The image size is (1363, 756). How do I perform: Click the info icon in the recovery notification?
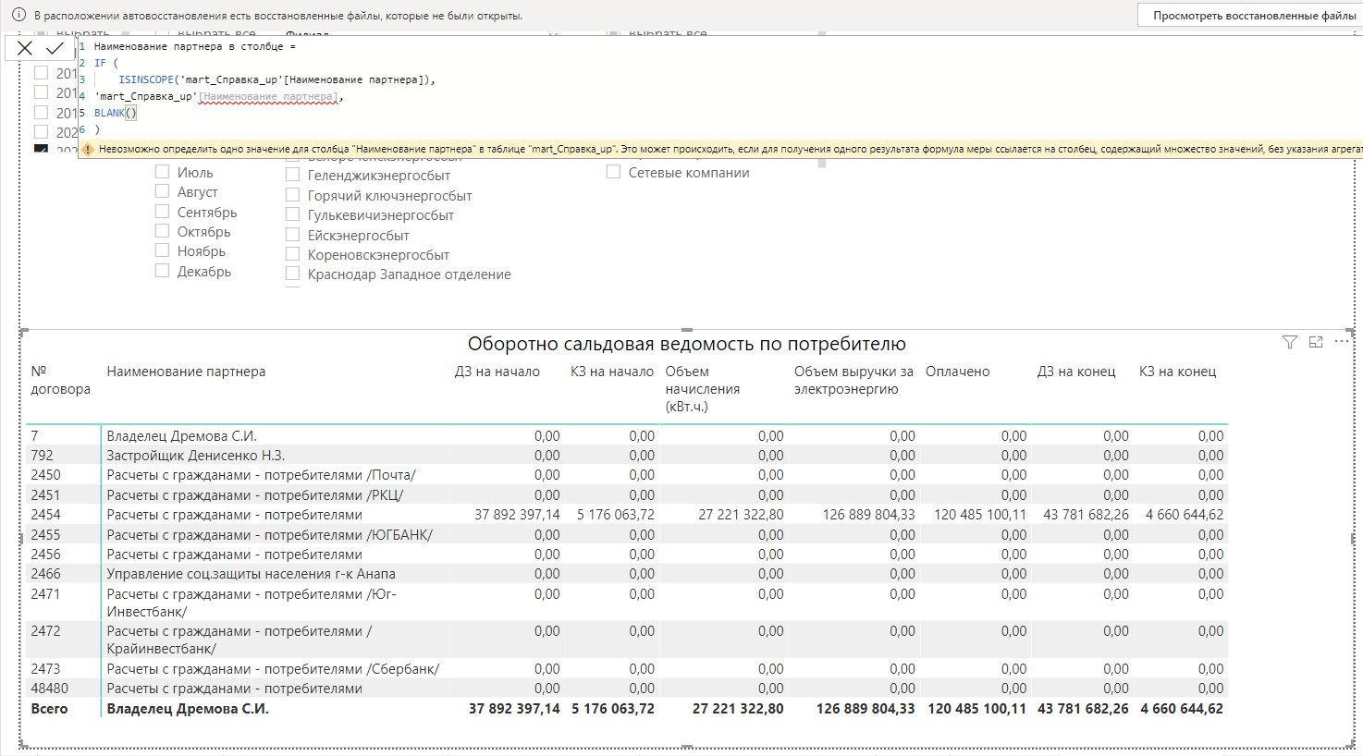pyautogui.click(x=18, y=15)
